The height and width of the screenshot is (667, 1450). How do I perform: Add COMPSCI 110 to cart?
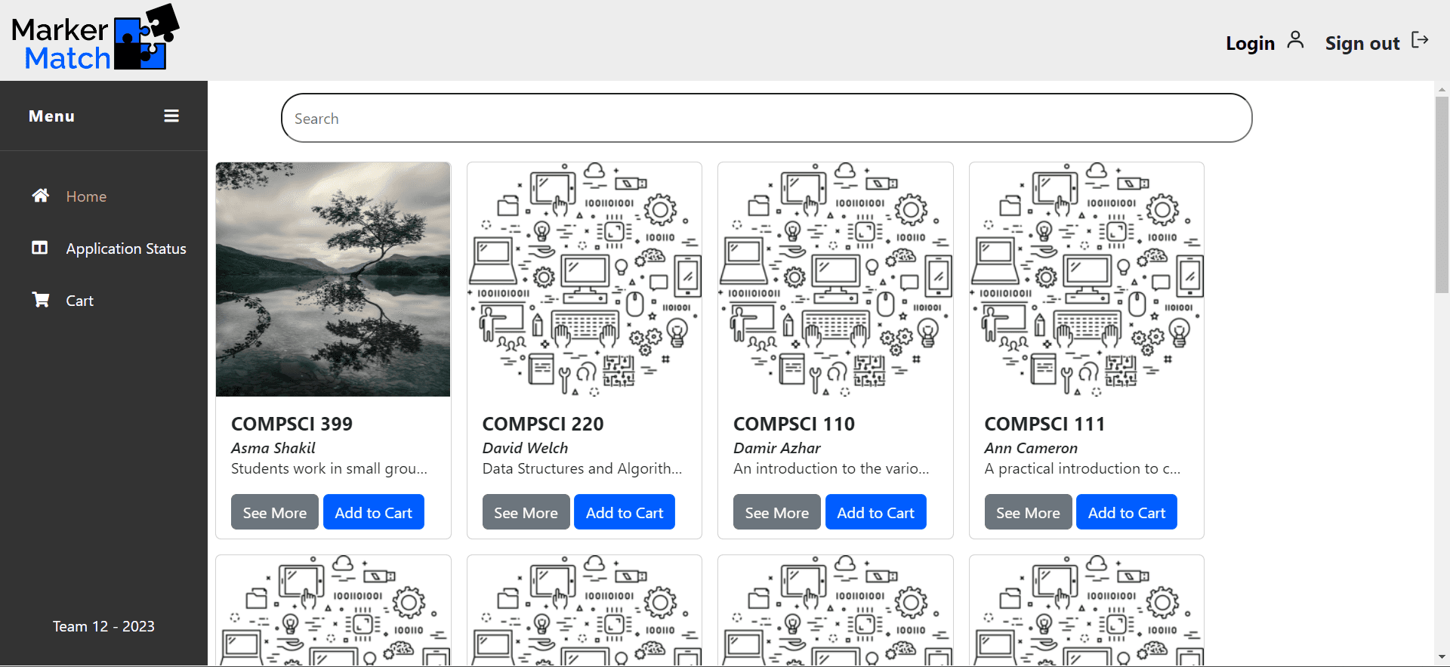click(x=875, y=513)
